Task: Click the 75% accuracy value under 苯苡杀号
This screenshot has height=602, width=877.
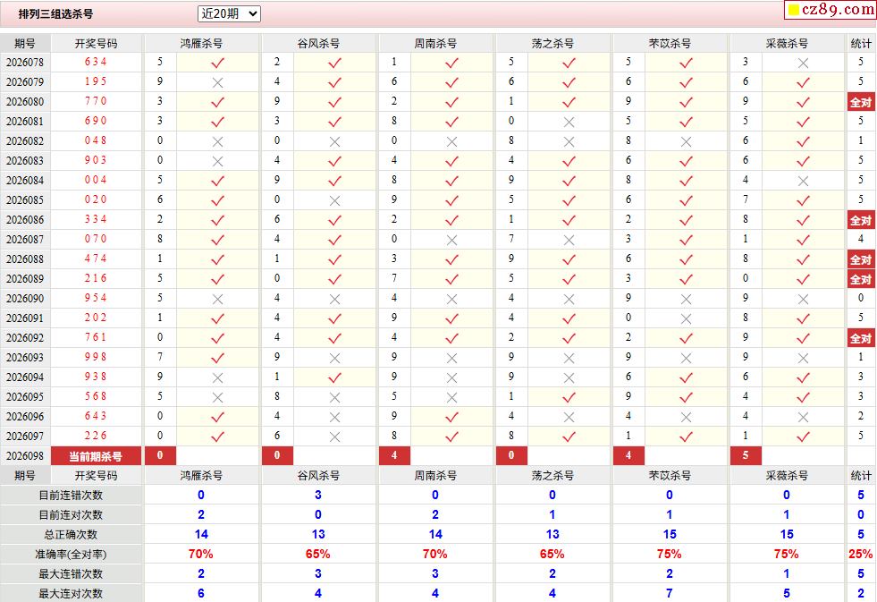Action: [669, 555]
